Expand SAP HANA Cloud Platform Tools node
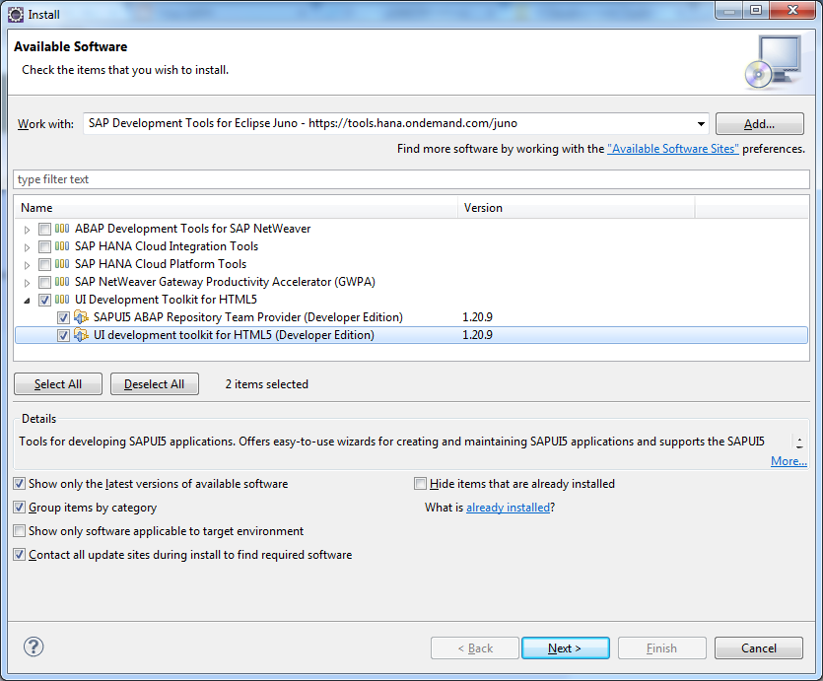Viewport: 823px width, 681px height. 27,265
